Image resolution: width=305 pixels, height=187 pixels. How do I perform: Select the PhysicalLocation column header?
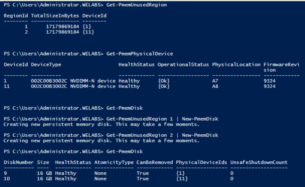coord(236,65)
